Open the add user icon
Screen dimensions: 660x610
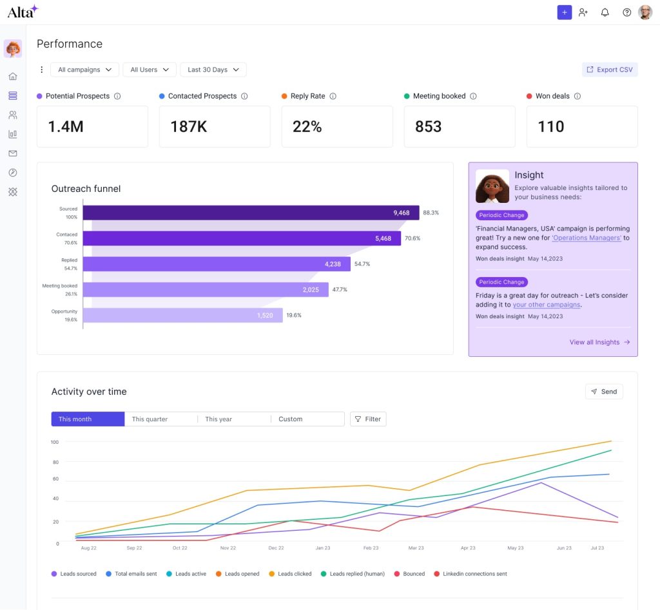click(583, 12)
